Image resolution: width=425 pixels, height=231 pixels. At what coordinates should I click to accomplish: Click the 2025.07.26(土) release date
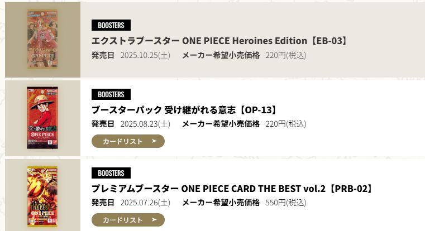click(145, 203)
